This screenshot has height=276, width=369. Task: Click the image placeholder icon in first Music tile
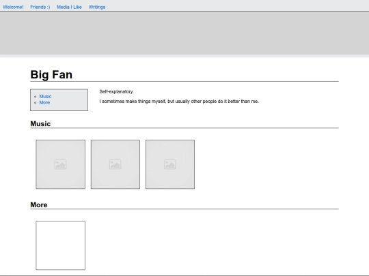(x=61, y=164)
